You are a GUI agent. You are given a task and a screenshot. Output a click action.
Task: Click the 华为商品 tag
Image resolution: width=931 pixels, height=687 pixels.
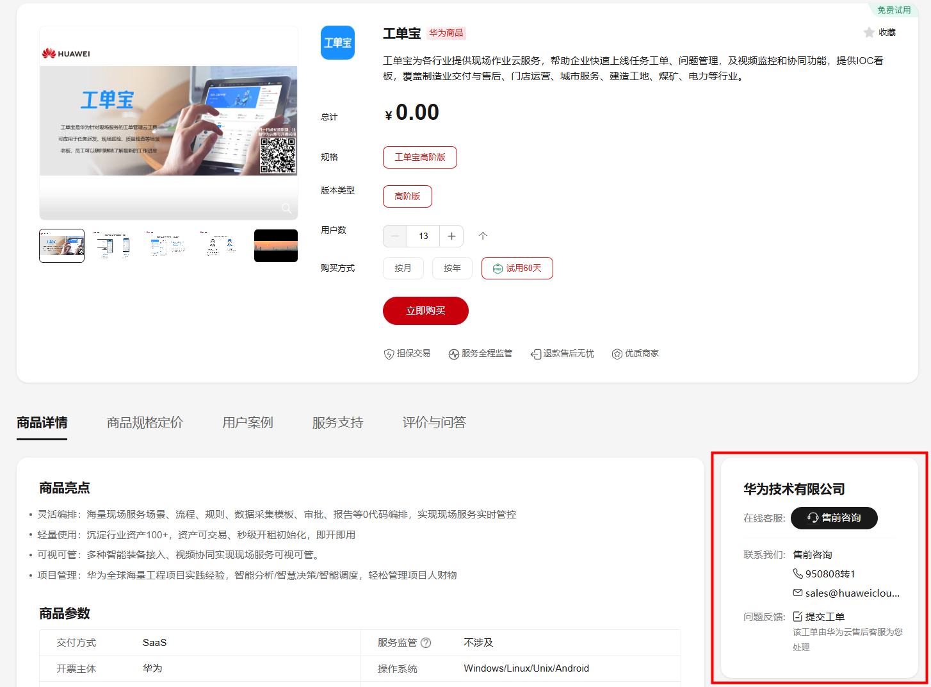[x=446, y=33]
